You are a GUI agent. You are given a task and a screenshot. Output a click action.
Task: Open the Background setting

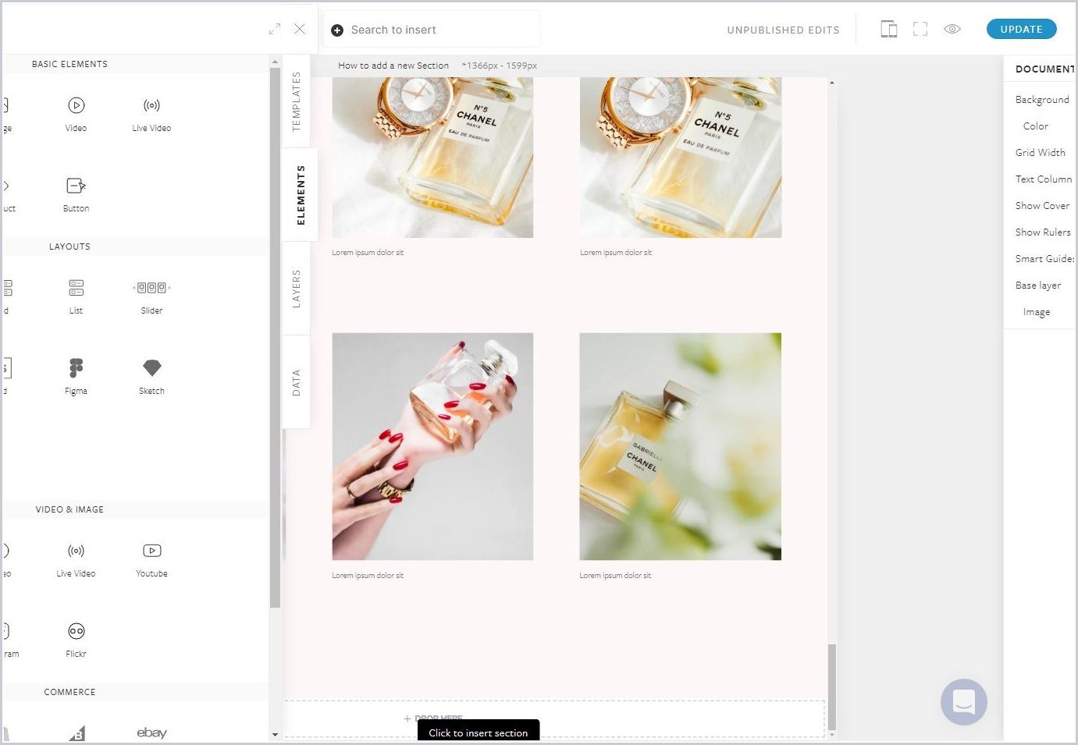[x=1042, y=100]
